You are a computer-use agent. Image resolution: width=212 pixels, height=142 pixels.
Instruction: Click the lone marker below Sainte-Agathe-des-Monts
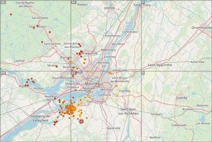point(11,14)
